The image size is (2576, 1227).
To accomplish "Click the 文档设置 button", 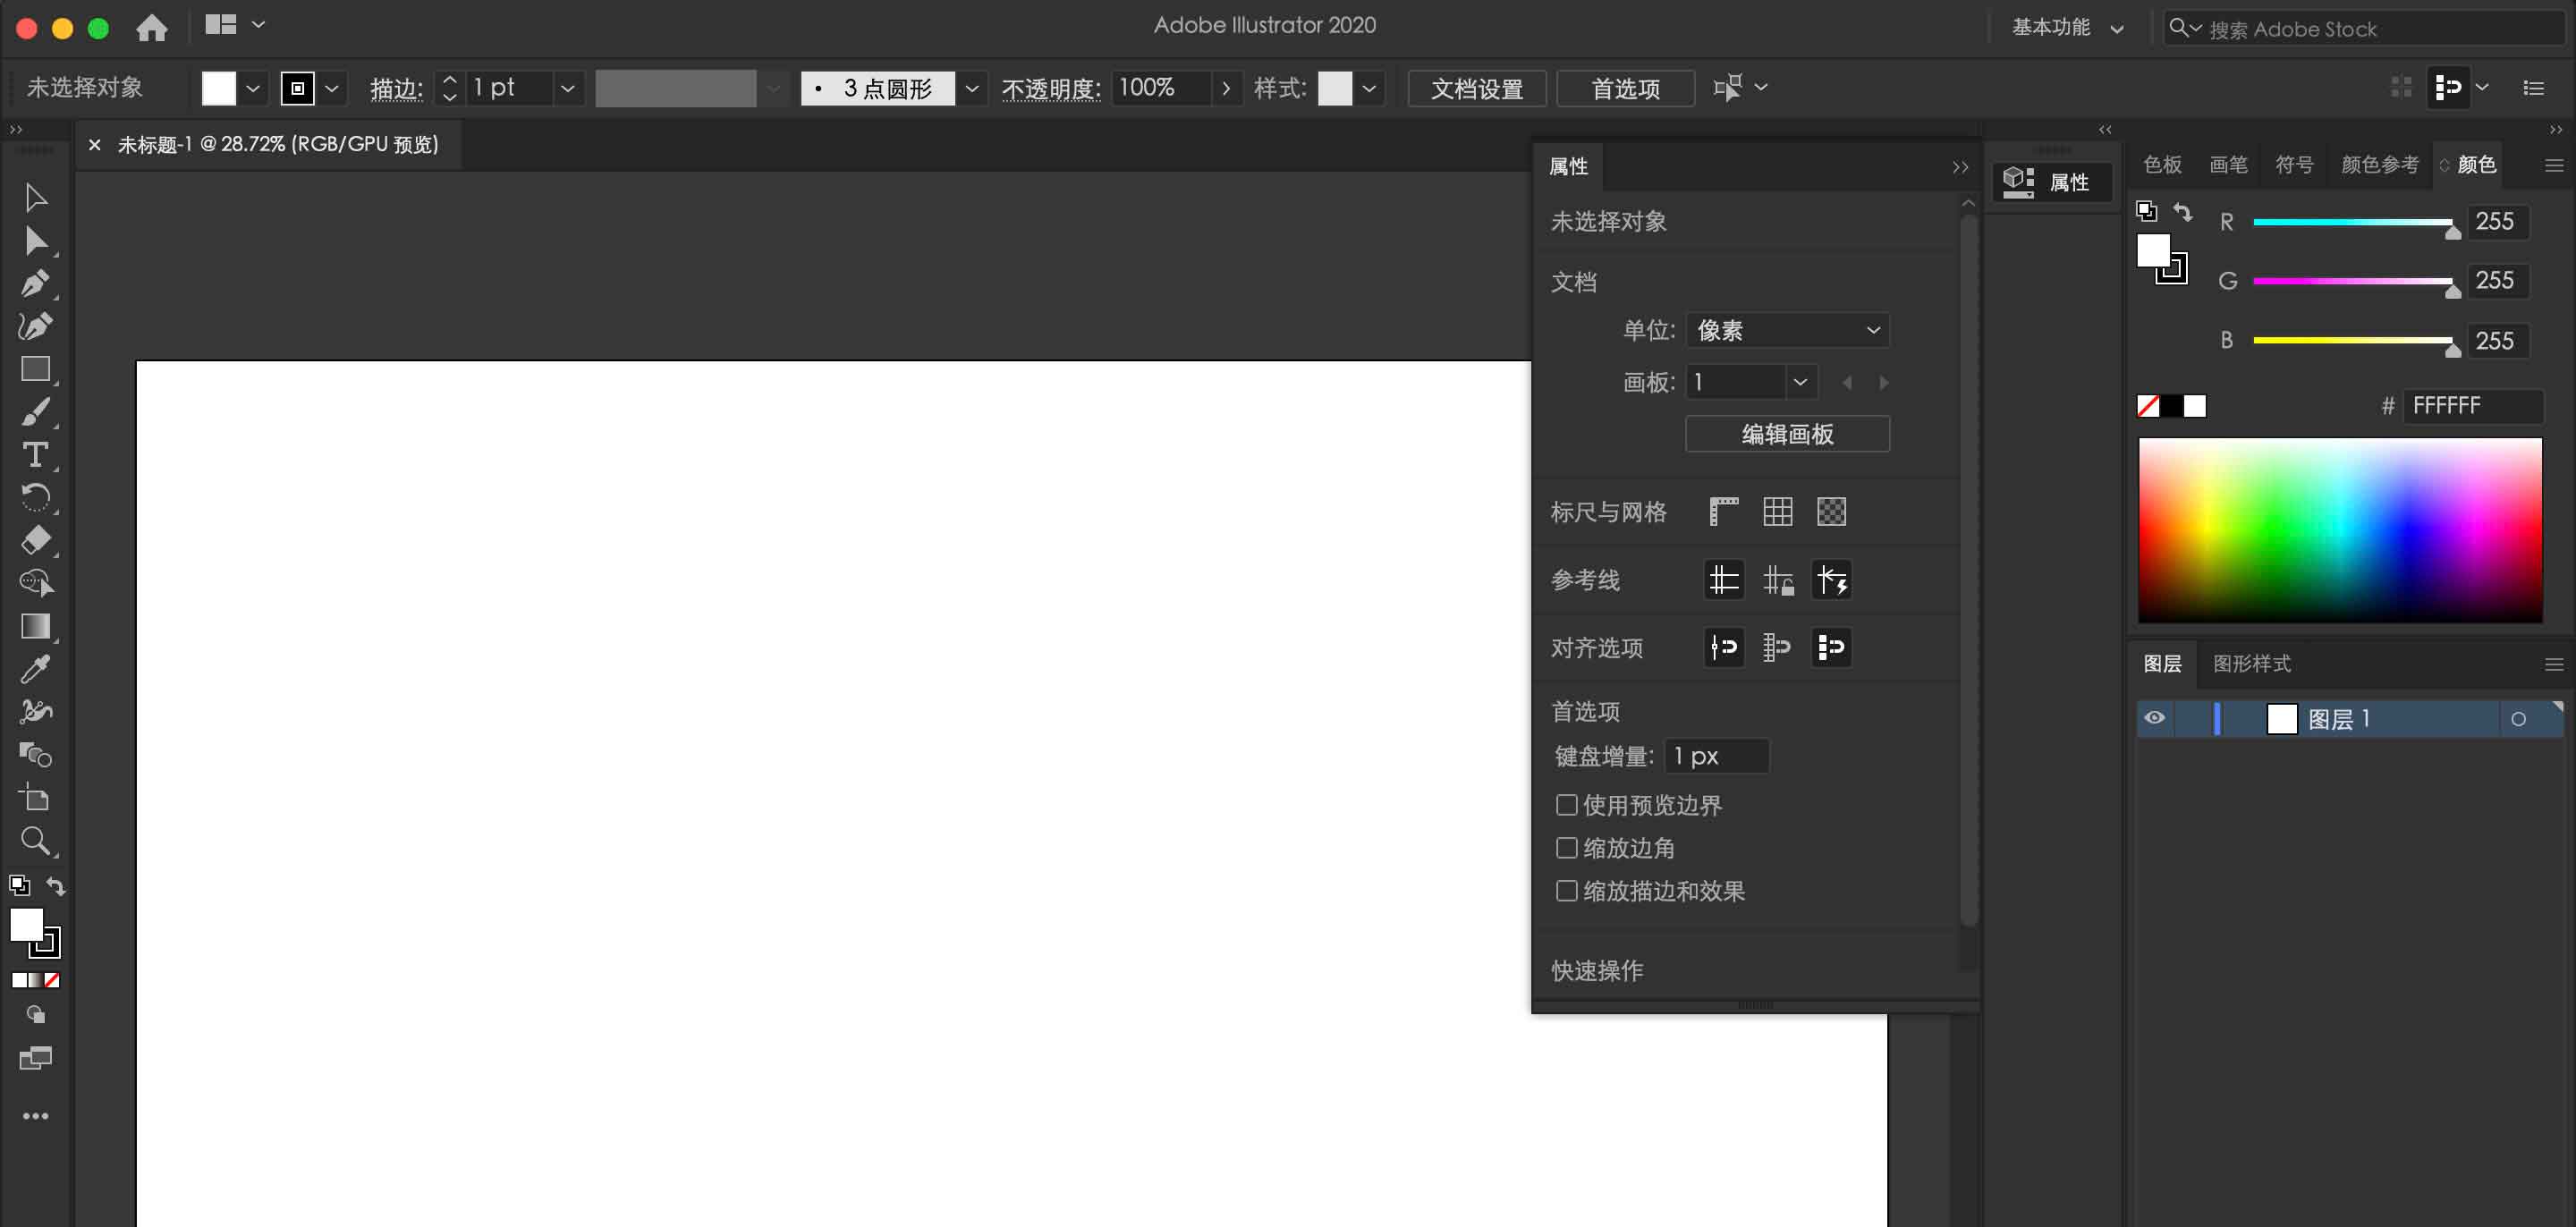I will [x=1476, y=88].
